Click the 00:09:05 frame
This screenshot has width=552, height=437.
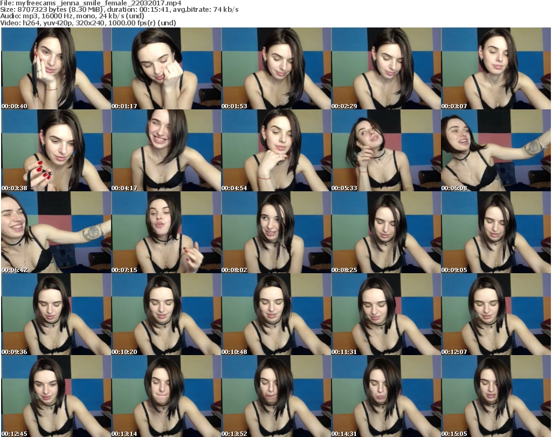coord(496,233)
